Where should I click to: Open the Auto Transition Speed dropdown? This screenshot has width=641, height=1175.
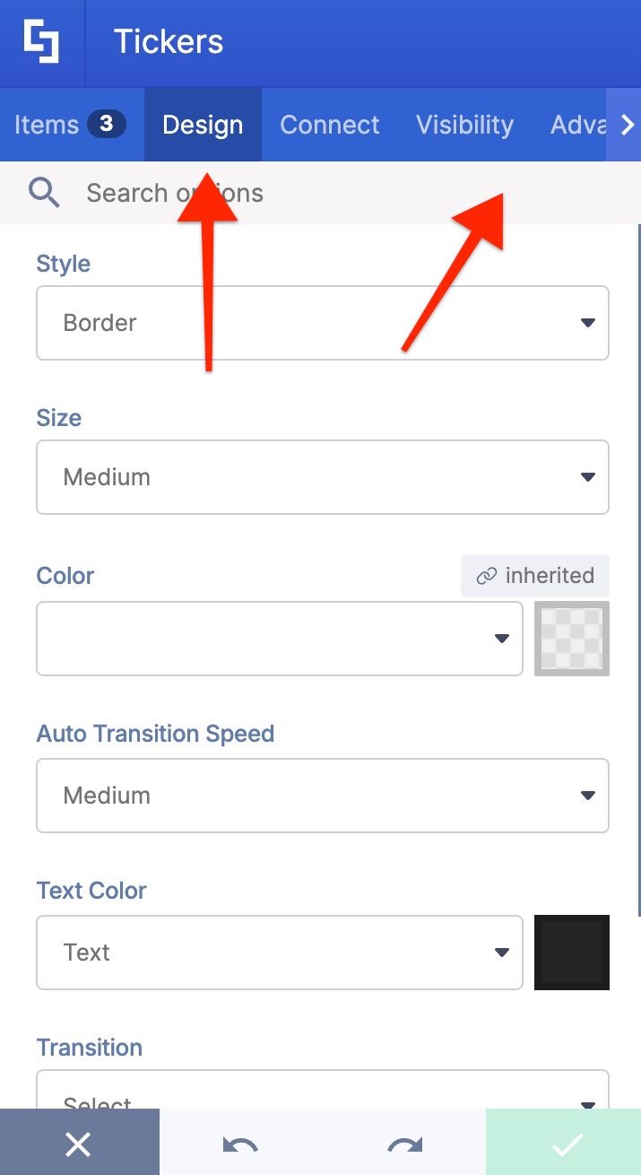[x=323, y=796]
